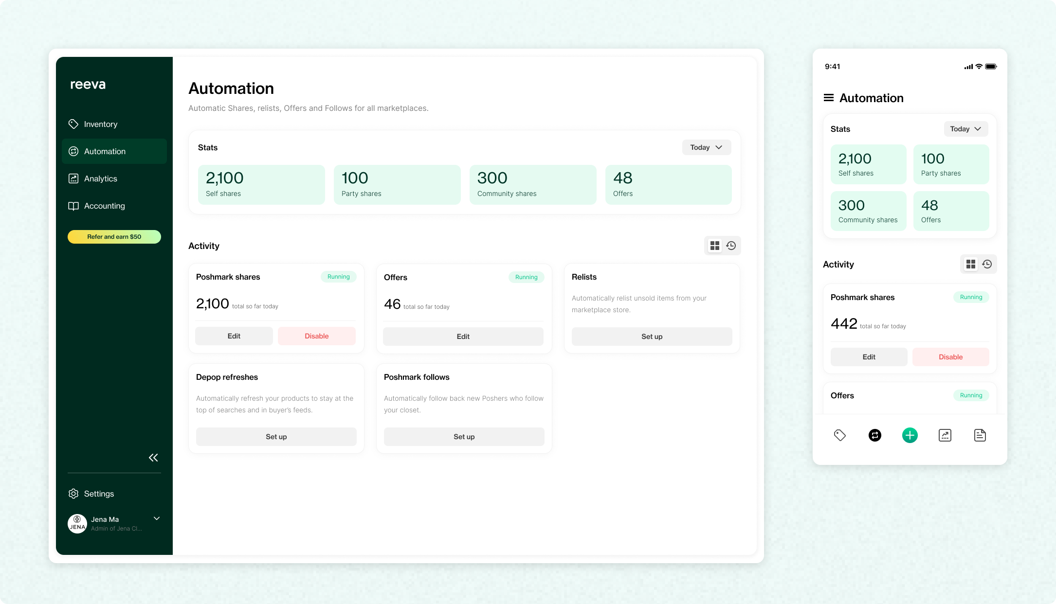This screenshot has width=1056, height=604.
Task: Switch desktop Activity to history view
Action: click(731, 246)
